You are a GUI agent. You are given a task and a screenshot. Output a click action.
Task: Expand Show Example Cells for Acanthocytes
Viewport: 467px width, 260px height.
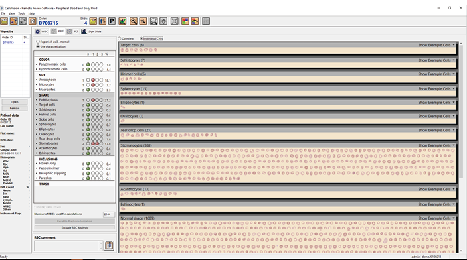[x=436, y=189]
